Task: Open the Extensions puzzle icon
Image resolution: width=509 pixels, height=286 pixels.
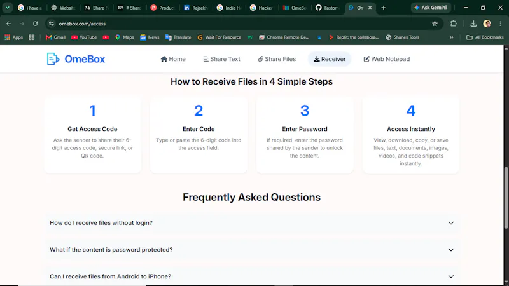Action: click(x=454, y=24)
